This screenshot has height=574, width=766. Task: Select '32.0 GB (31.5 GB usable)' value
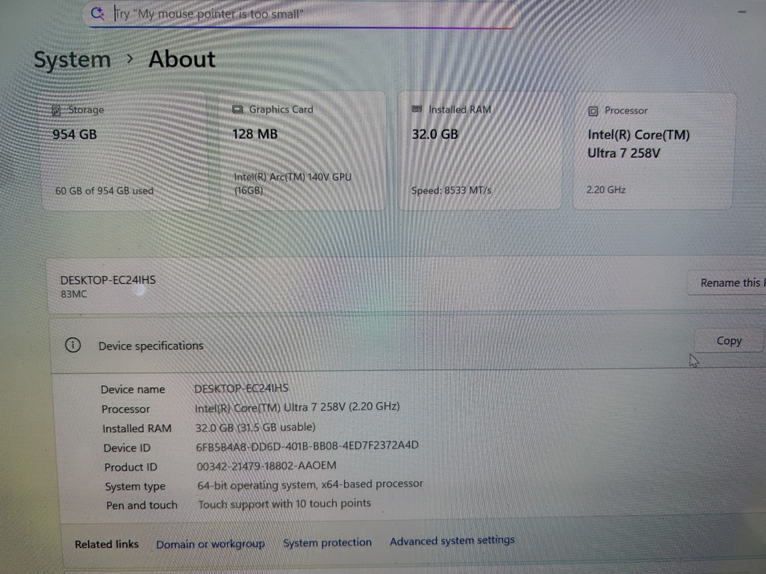255,427
